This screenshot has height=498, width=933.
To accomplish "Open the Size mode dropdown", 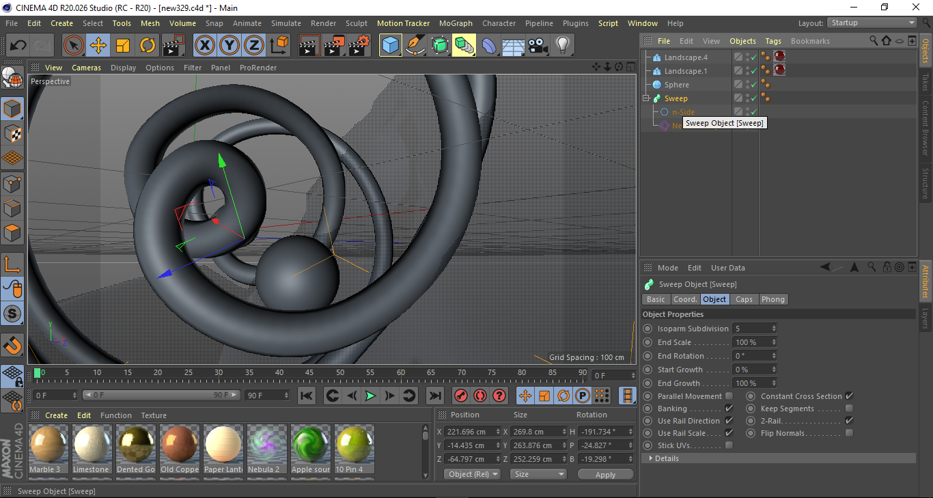I will pos(540,474).
